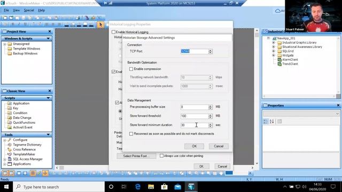Expand the Industrial Graphic Library folder

click(274, 43)
